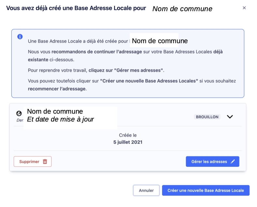Image resolution: width=257 pixels, height=207 pixels.
Task: Click the creation date 5 juillet 2021
Action: (128, 142)
